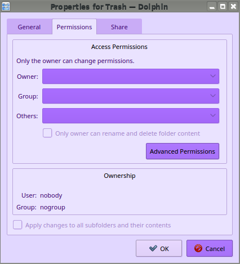
Task: Click the Ownership section heading
Action: pos(119,176)
